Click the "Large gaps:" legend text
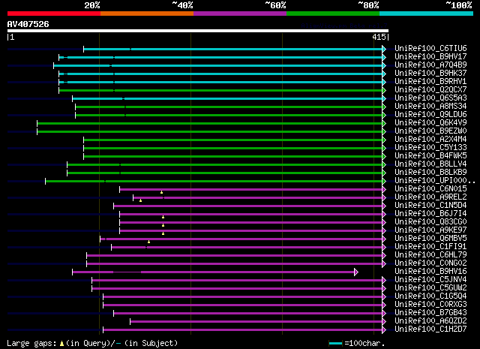Image resolution: width=480 pixels, height=349 pixels. [x=31, y=344]
